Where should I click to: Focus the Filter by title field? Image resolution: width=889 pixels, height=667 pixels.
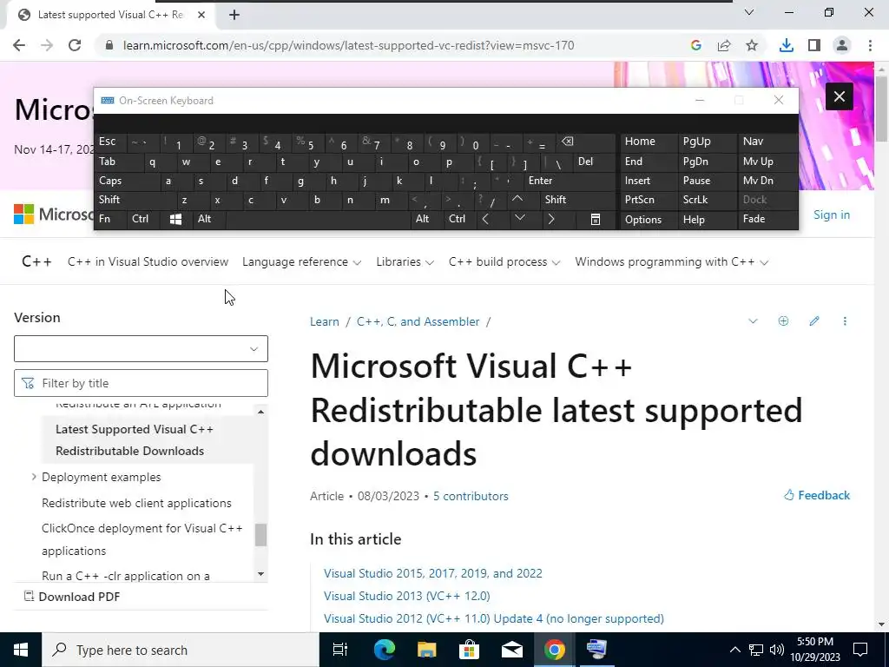point(141,383)
